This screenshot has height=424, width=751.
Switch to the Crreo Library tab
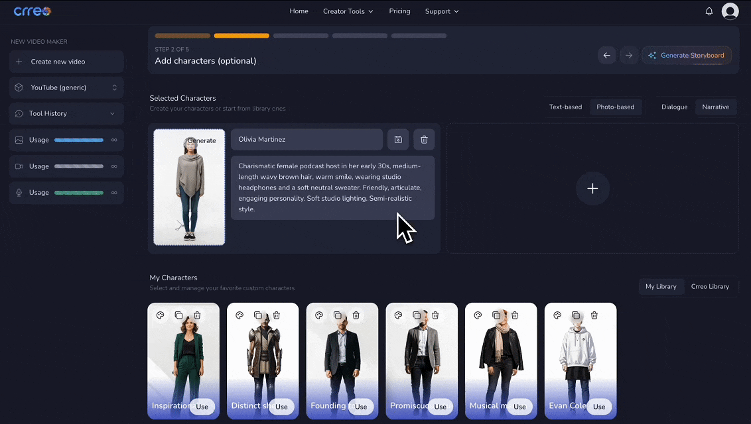coord(710,287)
